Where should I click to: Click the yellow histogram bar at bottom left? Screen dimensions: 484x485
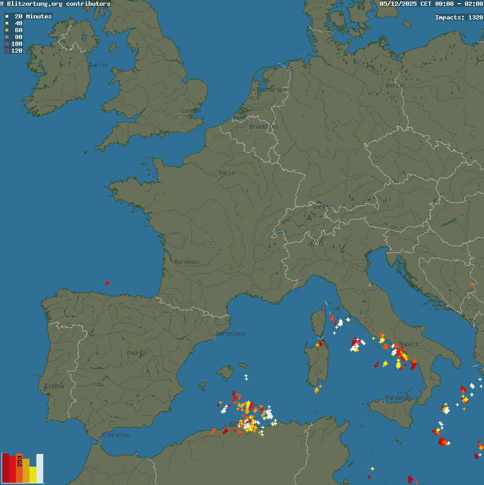(x=33, y=474)
